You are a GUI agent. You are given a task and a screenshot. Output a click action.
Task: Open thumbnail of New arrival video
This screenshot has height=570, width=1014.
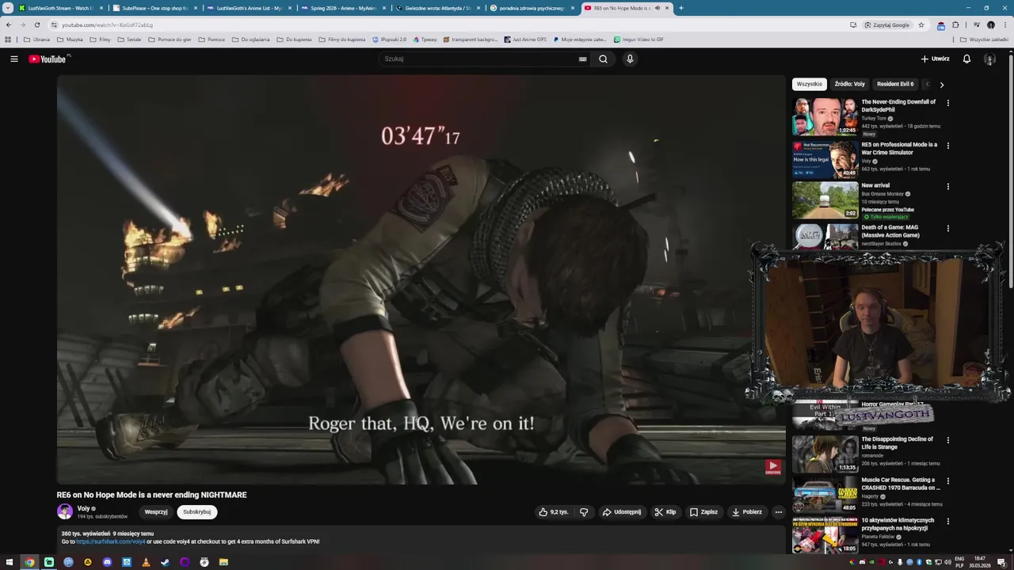coord(825,200)
